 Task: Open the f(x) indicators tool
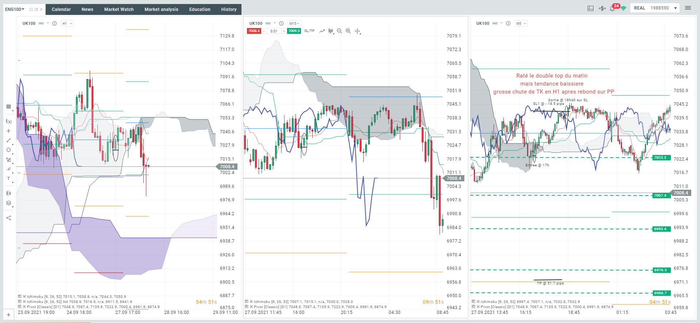tap(9, 121)
